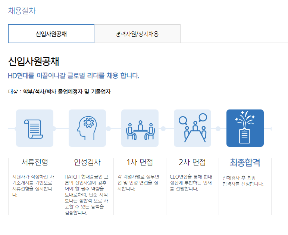Click the large 신입사원공채 section heading
The width and height of the screenshot is (288, 235).
pos(34,62)
